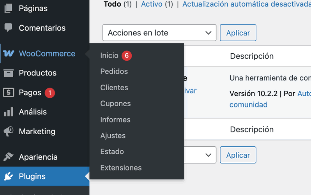Click the bottom Aplicar button
Screen dimensions: 311x195
click(x=238, y=155)
